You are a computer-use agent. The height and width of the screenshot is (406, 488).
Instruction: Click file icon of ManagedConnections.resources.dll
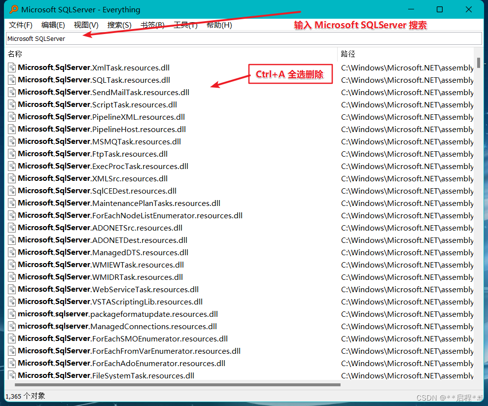pos(12,326)
